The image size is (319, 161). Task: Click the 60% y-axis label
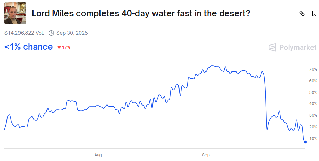[313, 81]
